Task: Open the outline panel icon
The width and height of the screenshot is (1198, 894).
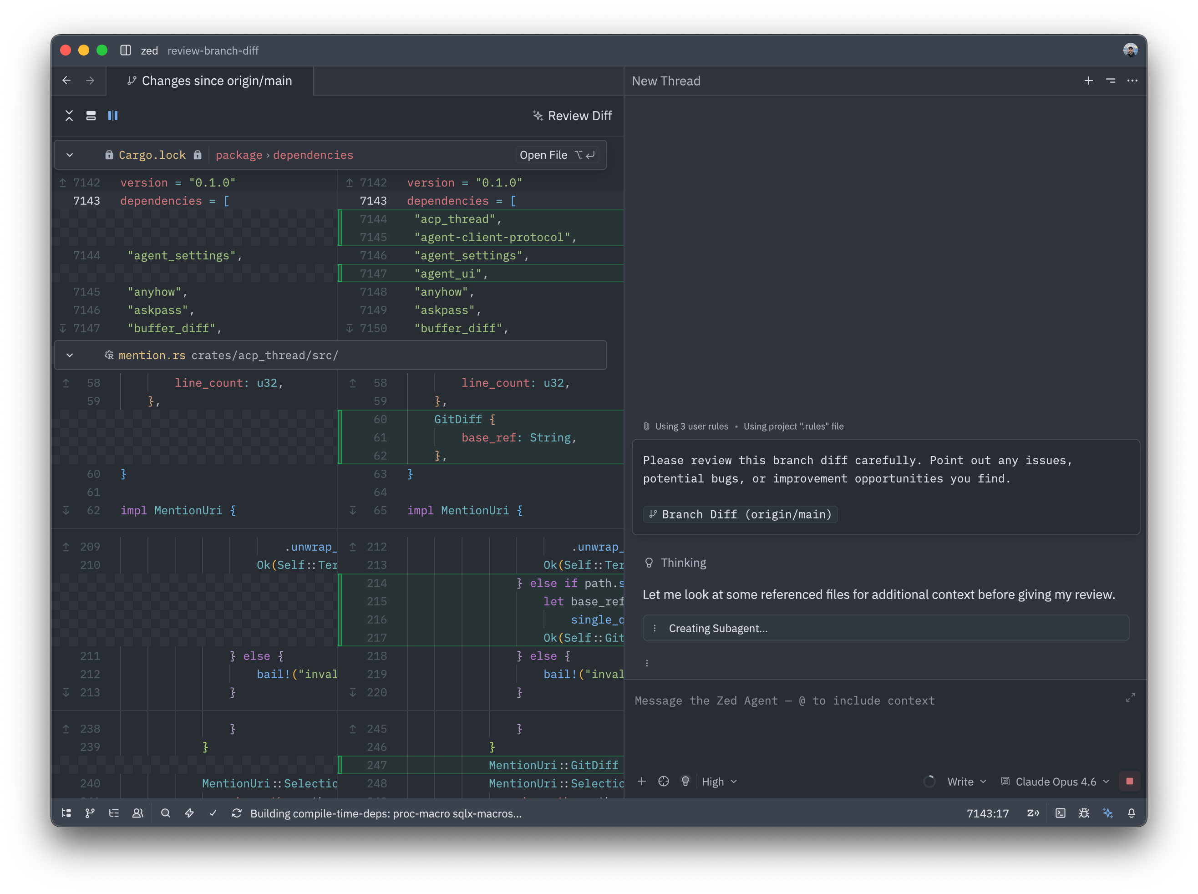Action: click(114, 813)
